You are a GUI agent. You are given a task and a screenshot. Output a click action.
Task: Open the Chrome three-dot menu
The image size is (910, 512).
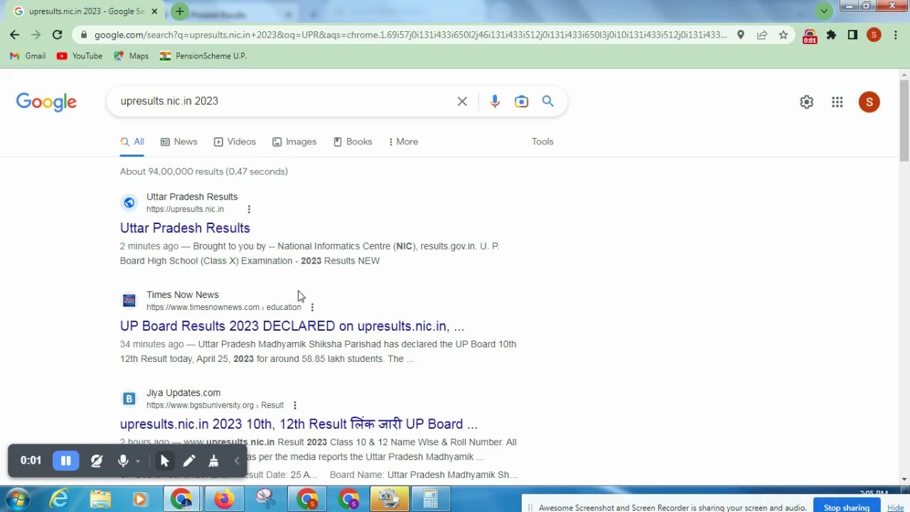pyautogui.click(x=895, y=34)
